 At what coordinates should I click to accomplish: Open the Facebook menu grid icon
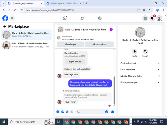click(x=145, y=18)
